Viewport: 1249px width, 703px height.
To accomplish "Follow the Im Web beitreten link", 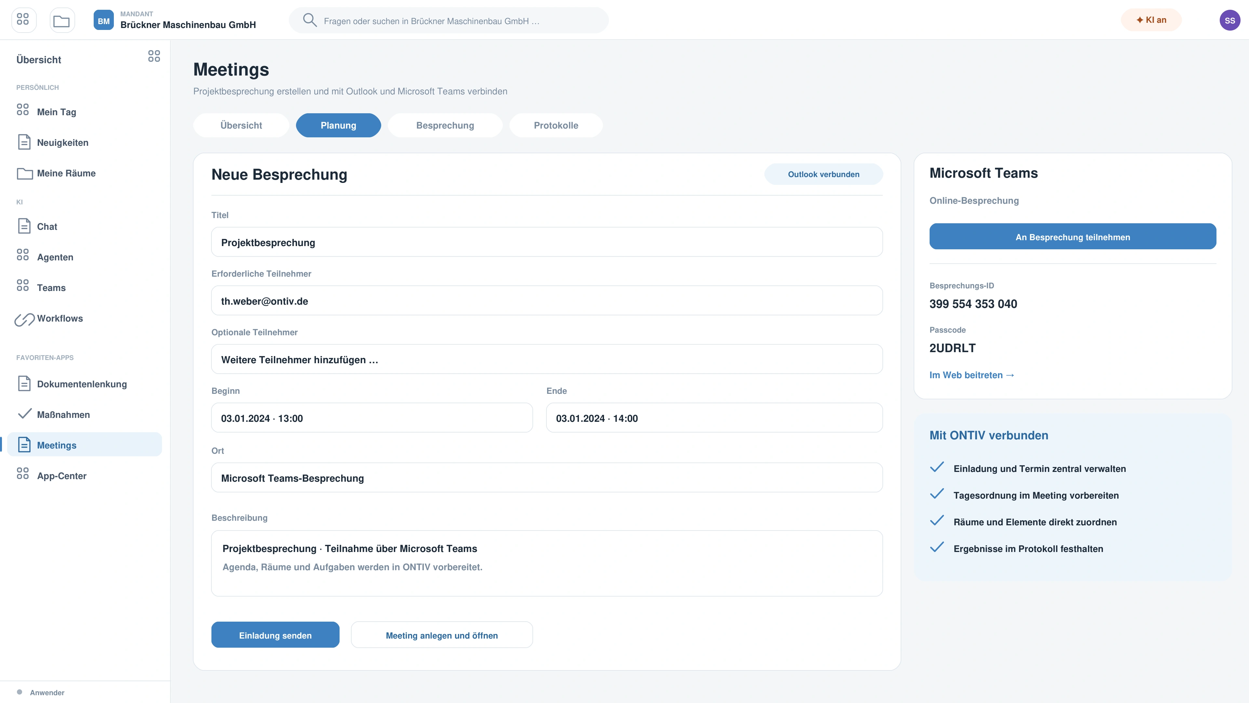I will (x=971, y=375).
